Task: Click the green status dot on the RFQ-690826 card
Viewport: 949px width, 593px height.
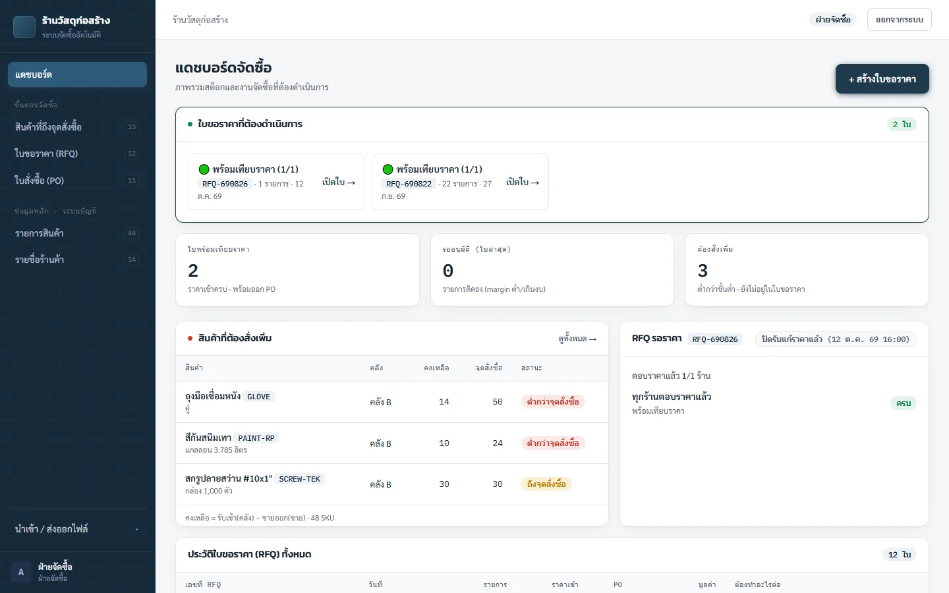Action: (204, 169)
